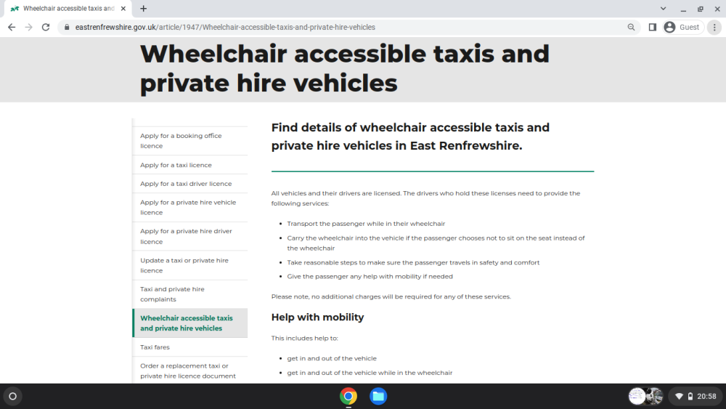The width and height of the screenshot is (726, 409).
Task: Open the zoom magnifier icon in address bar
Action: click(x=631, y=28)
